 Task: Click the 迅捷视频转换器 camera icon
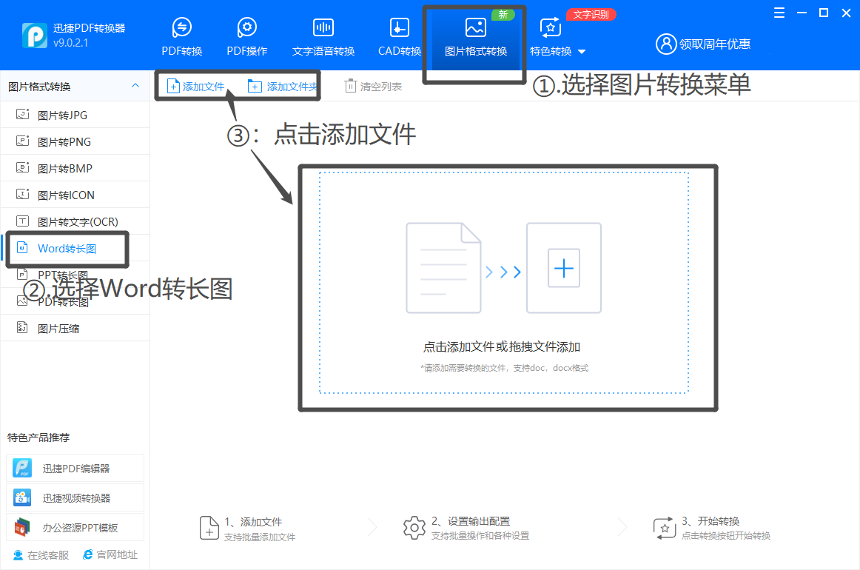coord(22,497)
